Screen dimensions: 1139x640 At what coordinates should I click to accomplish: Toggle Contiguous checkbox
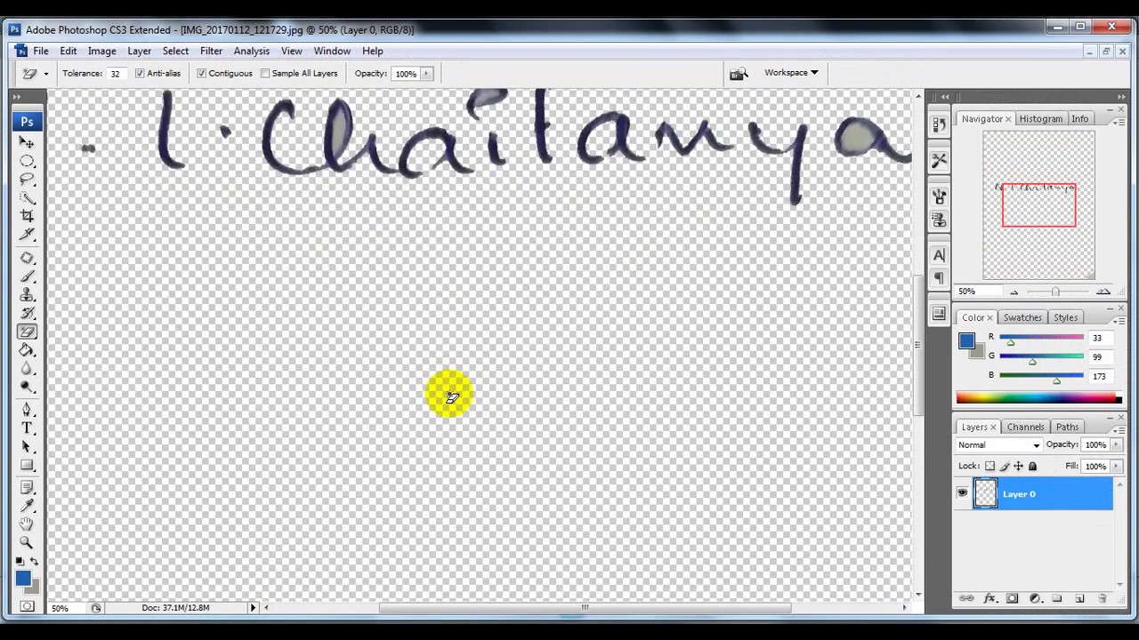(x=201, y=74)
